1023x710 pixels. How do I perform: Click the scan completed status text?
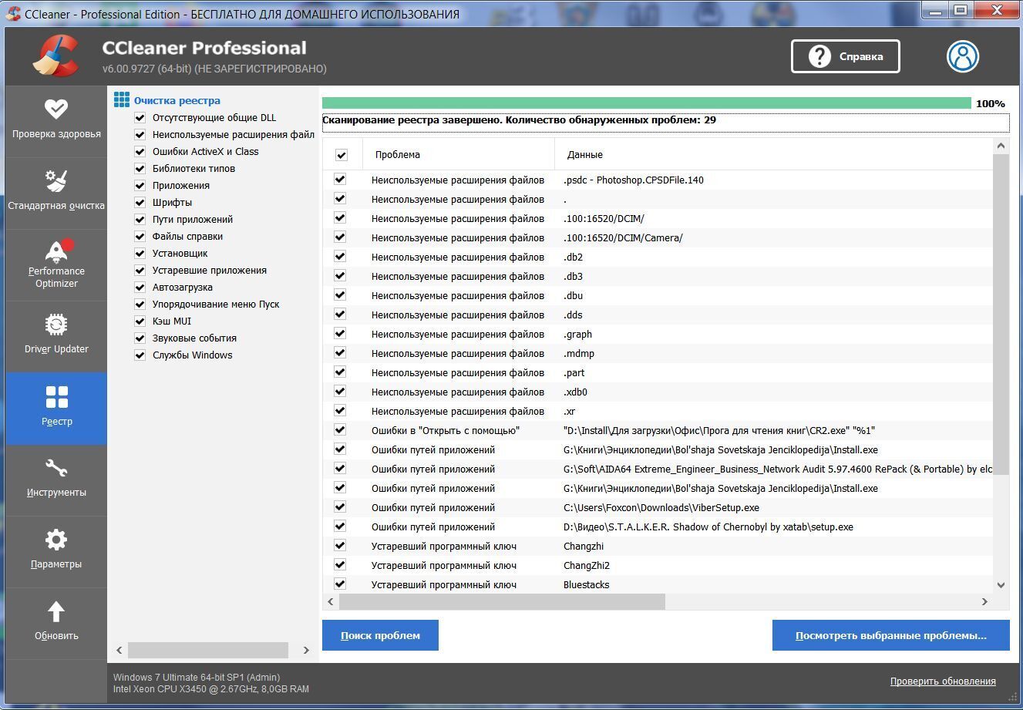pyautogui.click(x=519, y=120)
